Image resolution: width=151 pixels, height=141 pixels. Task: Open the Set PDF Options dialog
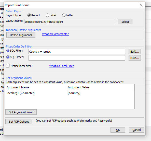click(19, 122)
